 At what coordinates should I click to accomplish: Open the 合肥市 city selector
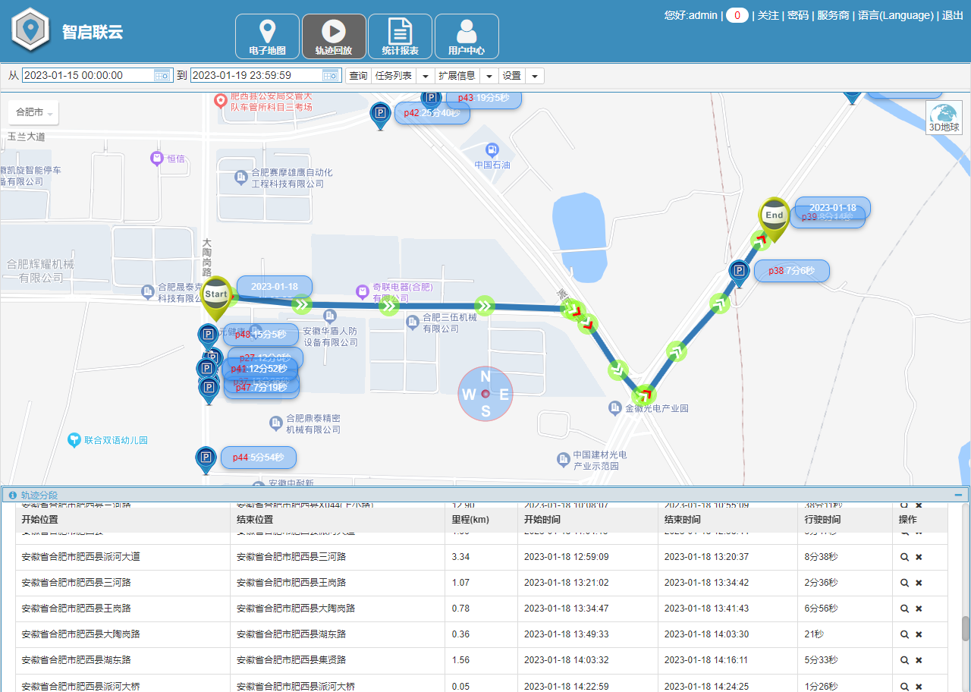pos(33,112)
